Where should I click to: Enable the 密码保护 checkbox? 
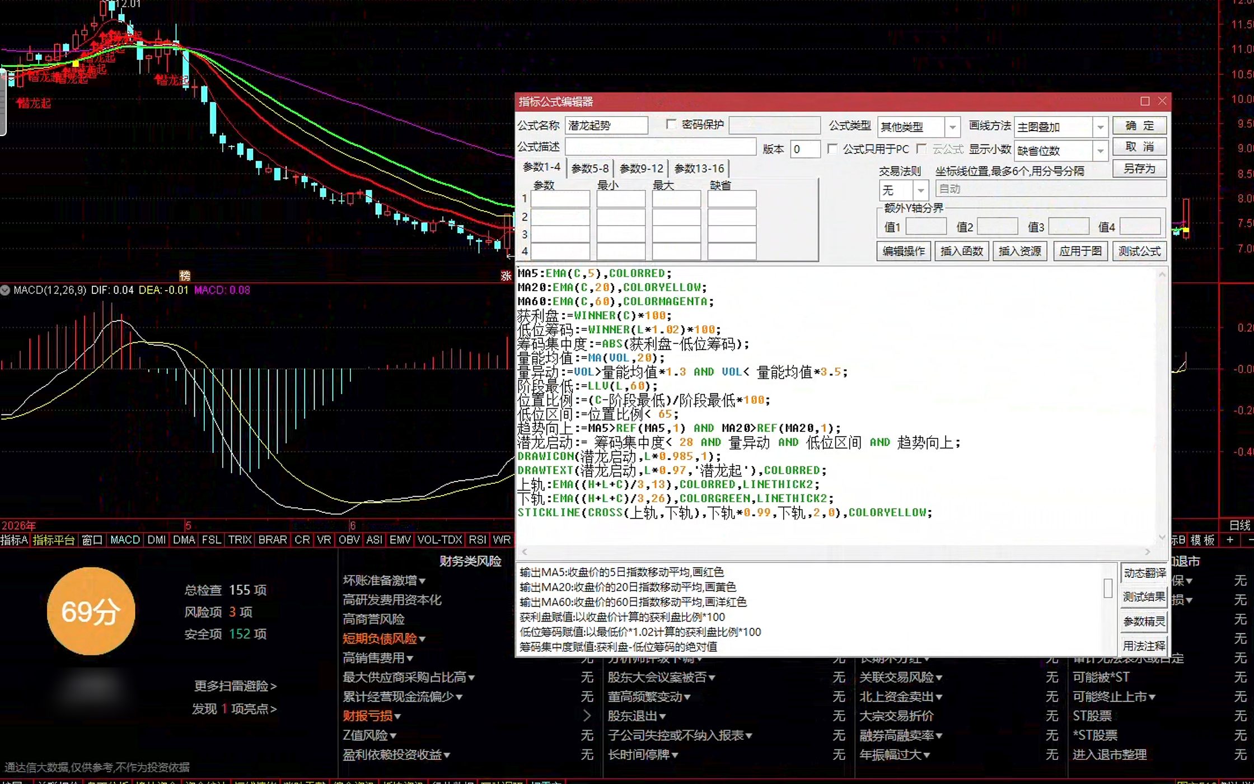click(671, 124)
